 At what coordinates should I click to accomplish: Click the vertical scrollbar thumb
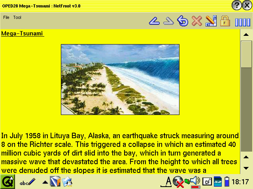246,54
